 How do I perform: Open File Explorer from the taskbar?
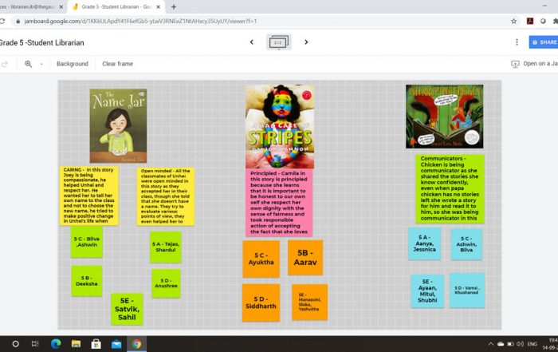tap(76, 344)
